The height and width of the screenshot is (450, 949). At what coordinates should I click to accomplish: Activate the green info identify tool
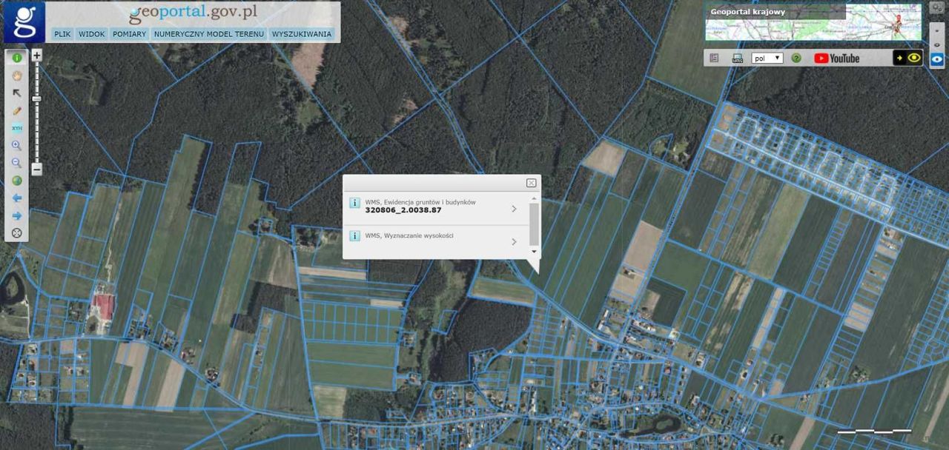[x=16, y=58]
